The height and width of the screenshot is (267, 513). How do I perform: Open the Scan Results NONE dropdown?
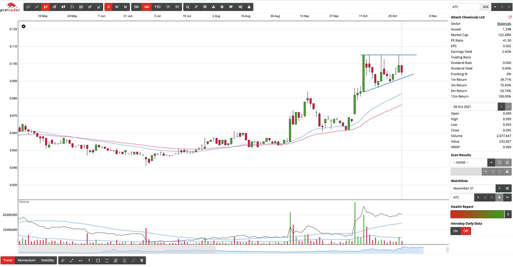pyautogui.click(x=491, y=163)
